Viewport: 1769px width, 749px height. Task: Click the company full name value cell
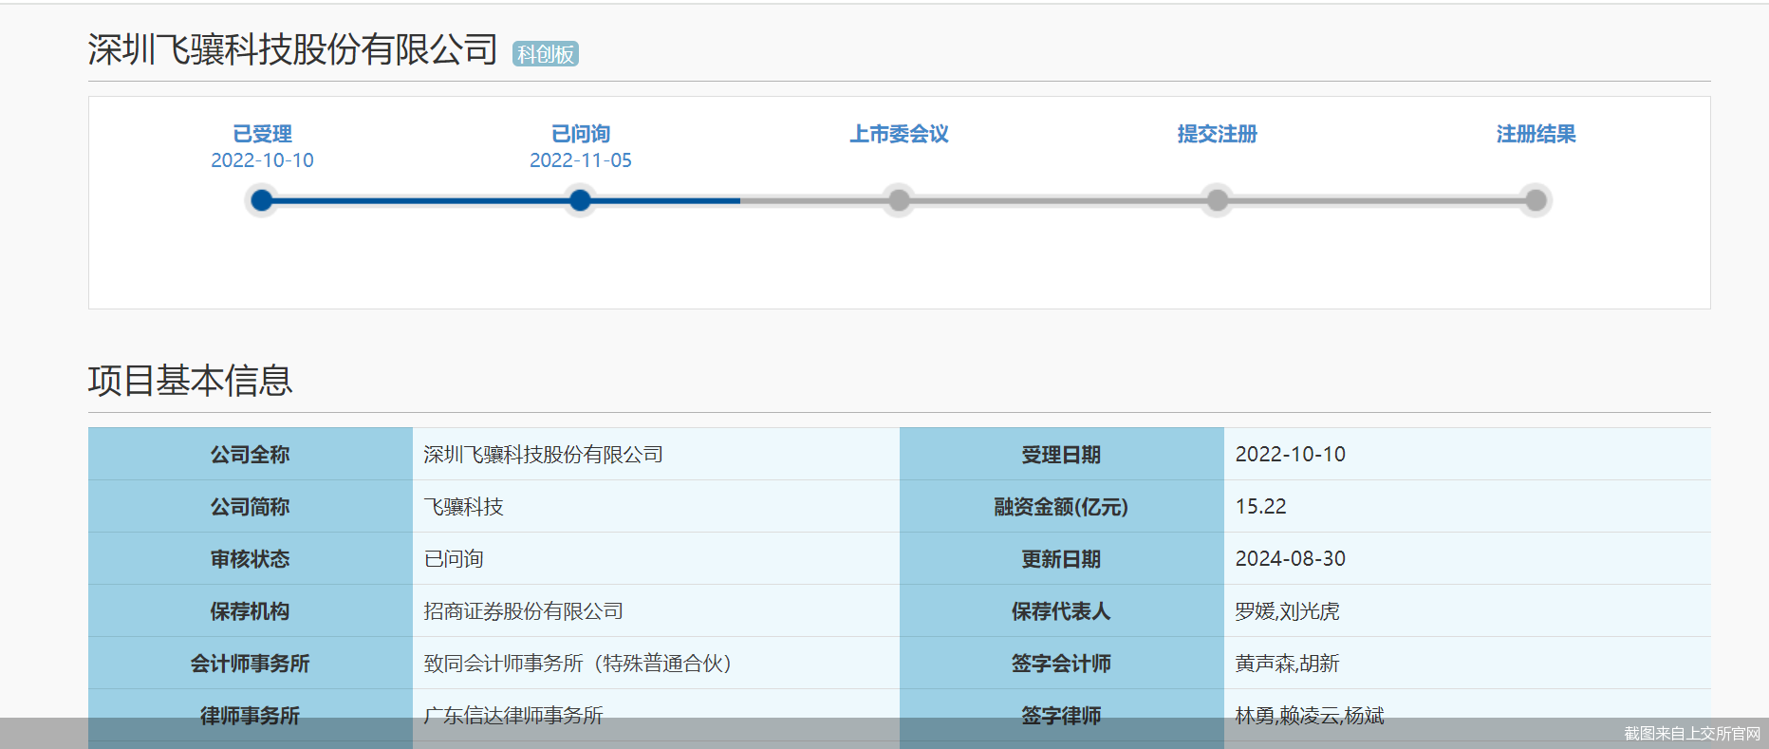pos(543,455)
